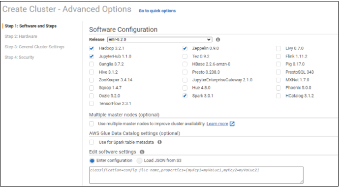Click info icon next to Spark table metadata
The image size is (340, 187).
[159, 142]
